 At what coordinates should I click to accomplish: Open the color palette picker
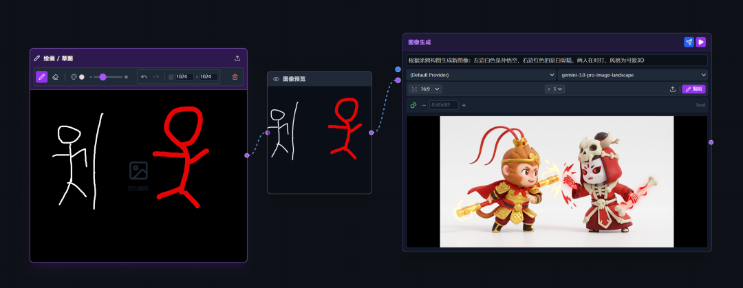coord(74,77)
